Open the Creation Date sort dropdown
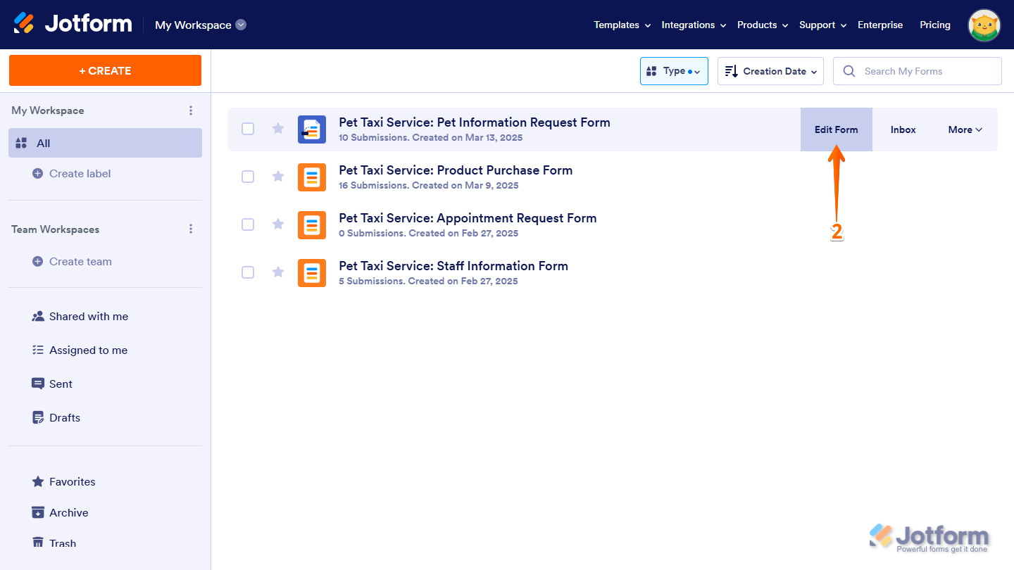Viewport: 1014px width, 570px height. pos(770,71)
